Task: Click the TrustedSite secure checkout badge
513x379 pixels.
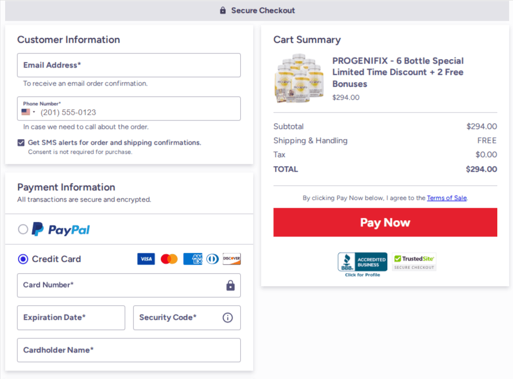Action: coord(414,260)
